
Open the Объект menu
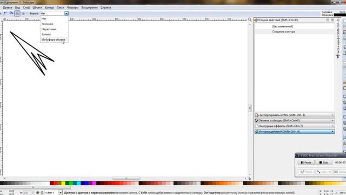coord(37,8)
